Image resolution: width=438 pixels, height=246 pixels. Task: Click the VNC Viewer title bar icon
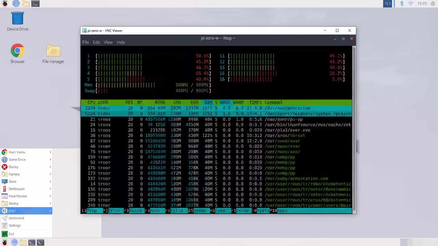coord(84,30)
